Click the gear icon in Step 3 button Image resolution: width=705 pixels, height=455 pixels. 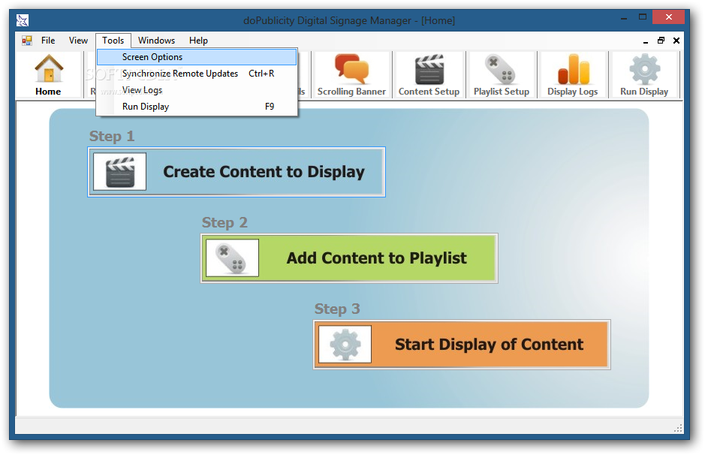345,345
